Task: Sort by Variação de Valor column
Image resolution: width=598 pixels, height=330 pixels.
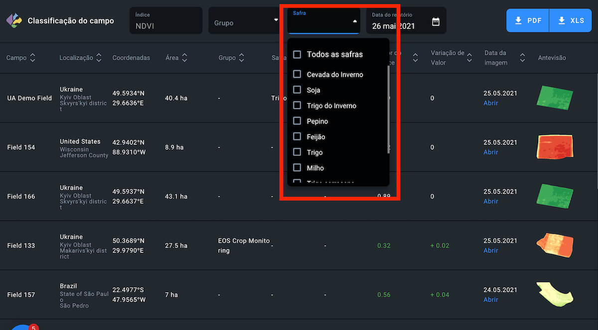Action: tap(469, 58)
